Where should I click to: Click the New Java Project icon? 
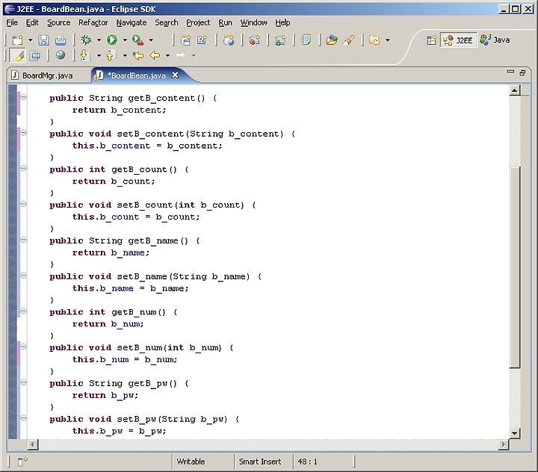185,40
